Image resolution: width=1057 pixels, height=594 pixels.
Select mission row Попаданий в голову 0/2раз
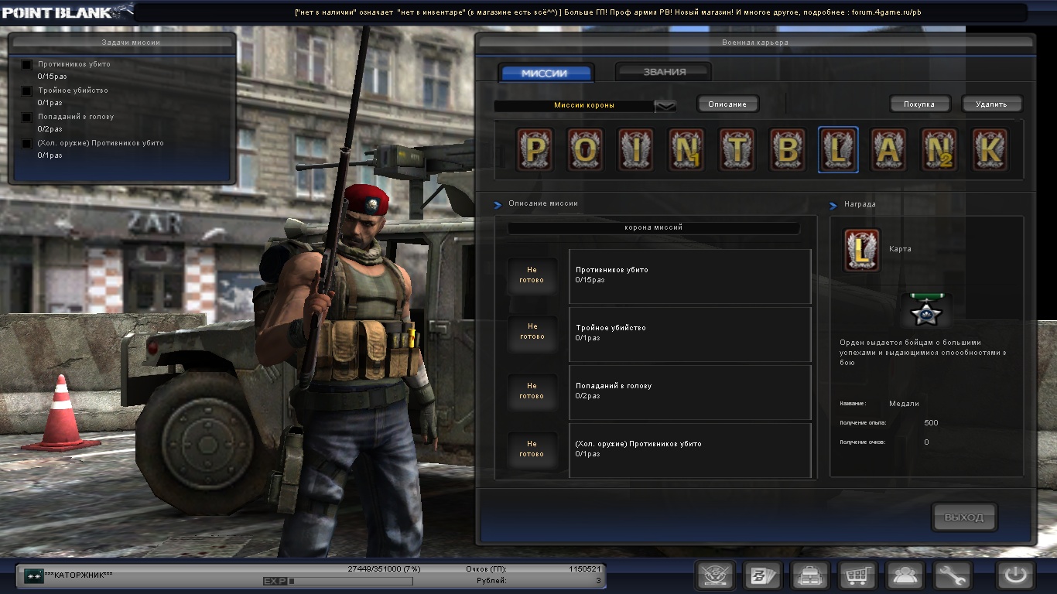tap(689, 392)
